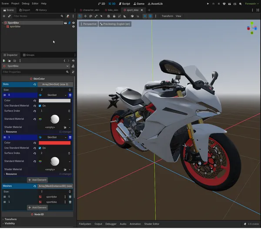
Task: Toggle use local space cube icon
Action: (132, 16)
